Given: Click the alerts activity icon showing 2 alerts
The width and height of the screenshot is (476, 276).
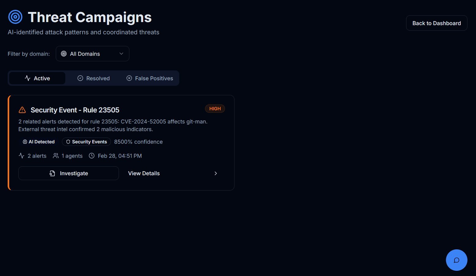Looking at the screenshot, I should tap(21, 156).
